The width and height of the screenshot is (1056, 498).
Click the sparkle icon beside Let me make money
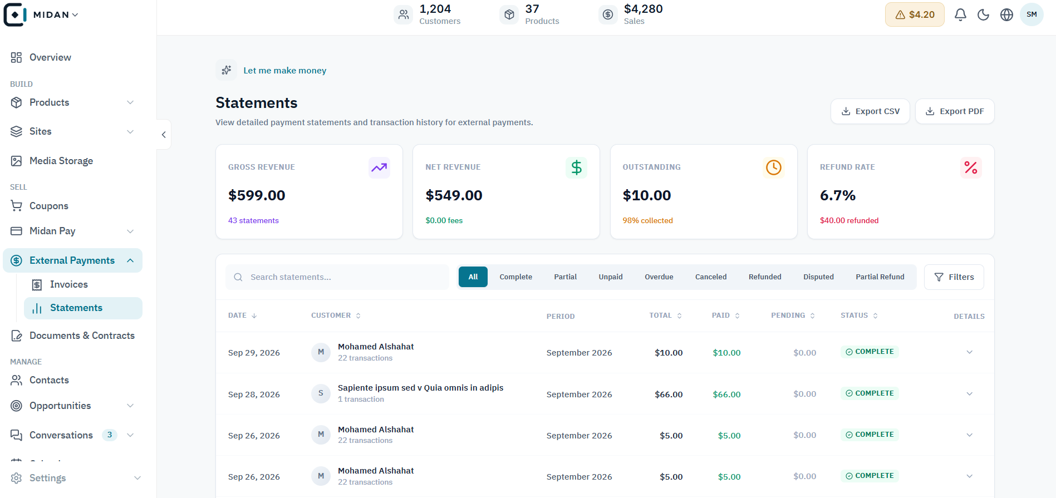(226, 70)
